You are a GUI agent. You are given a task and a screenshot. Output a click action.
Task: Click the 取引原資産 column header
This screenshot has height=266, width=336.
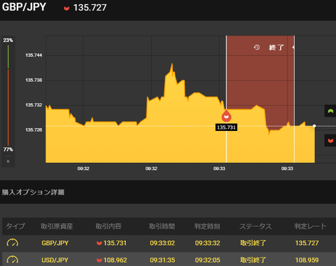pos(57,226)
